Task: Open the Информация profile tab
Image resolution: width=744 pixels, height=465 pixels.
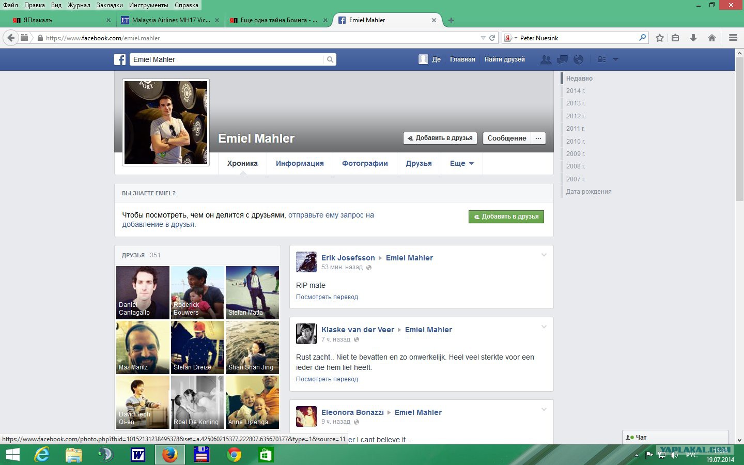Action: (300, 163)
